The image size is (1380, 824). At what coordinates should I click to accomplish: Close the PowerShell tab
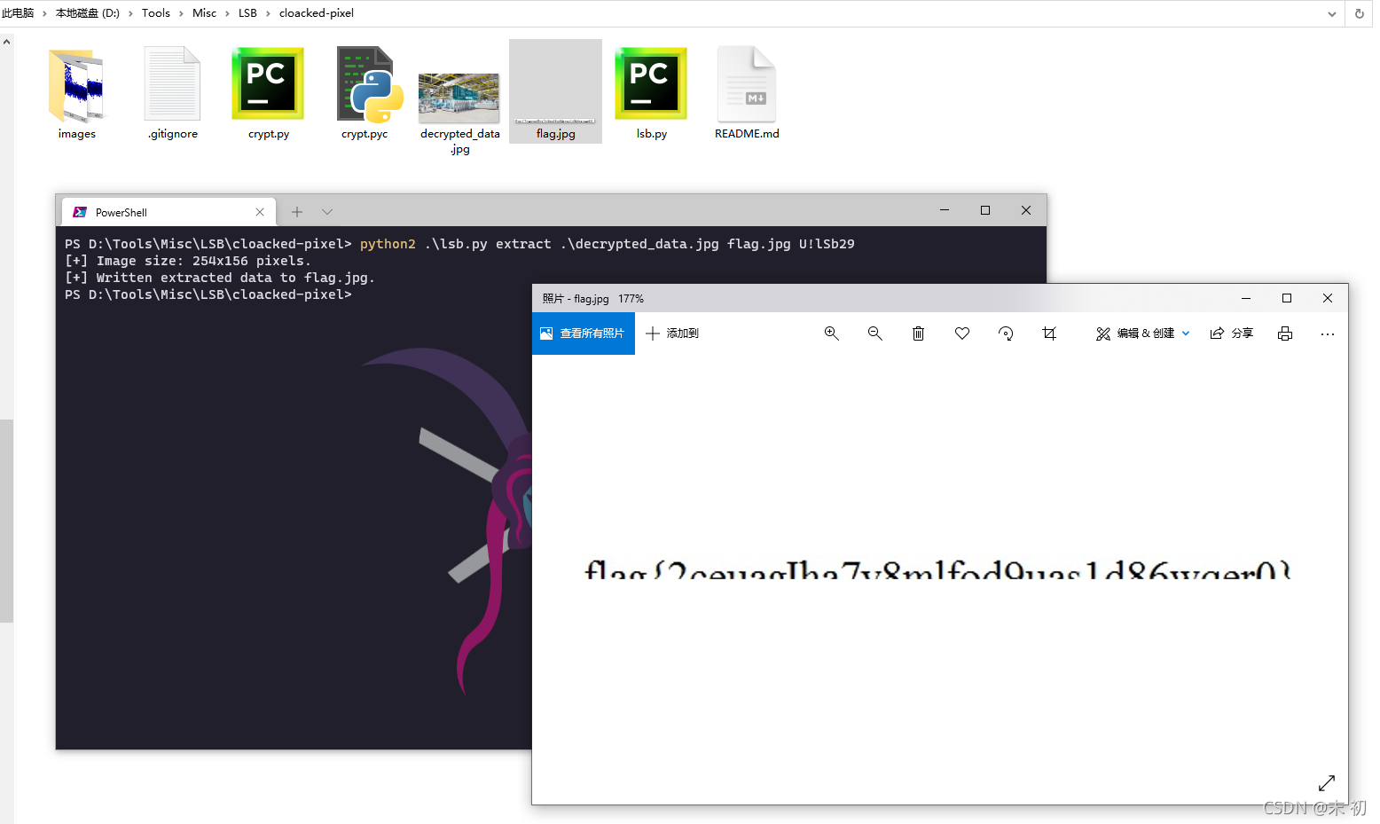tap(260, 212)
